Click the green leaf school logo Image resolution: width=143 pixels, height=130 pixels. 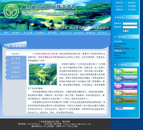(x=11, y=11)
